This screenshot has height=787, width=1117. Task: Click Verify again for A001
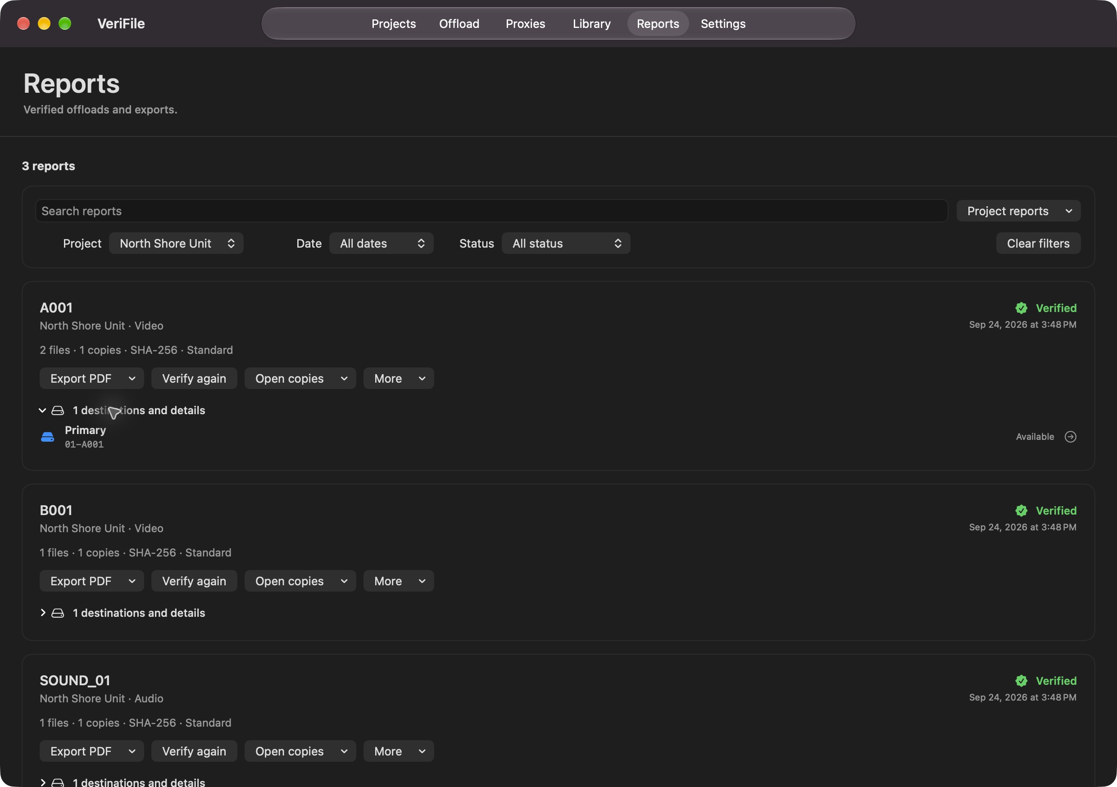[x=194, y=379]
